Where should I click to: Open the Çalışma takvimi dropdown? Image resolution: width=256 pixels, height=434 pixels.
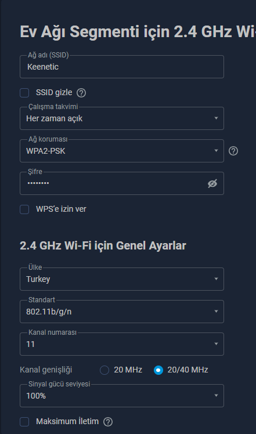point(122,118)
